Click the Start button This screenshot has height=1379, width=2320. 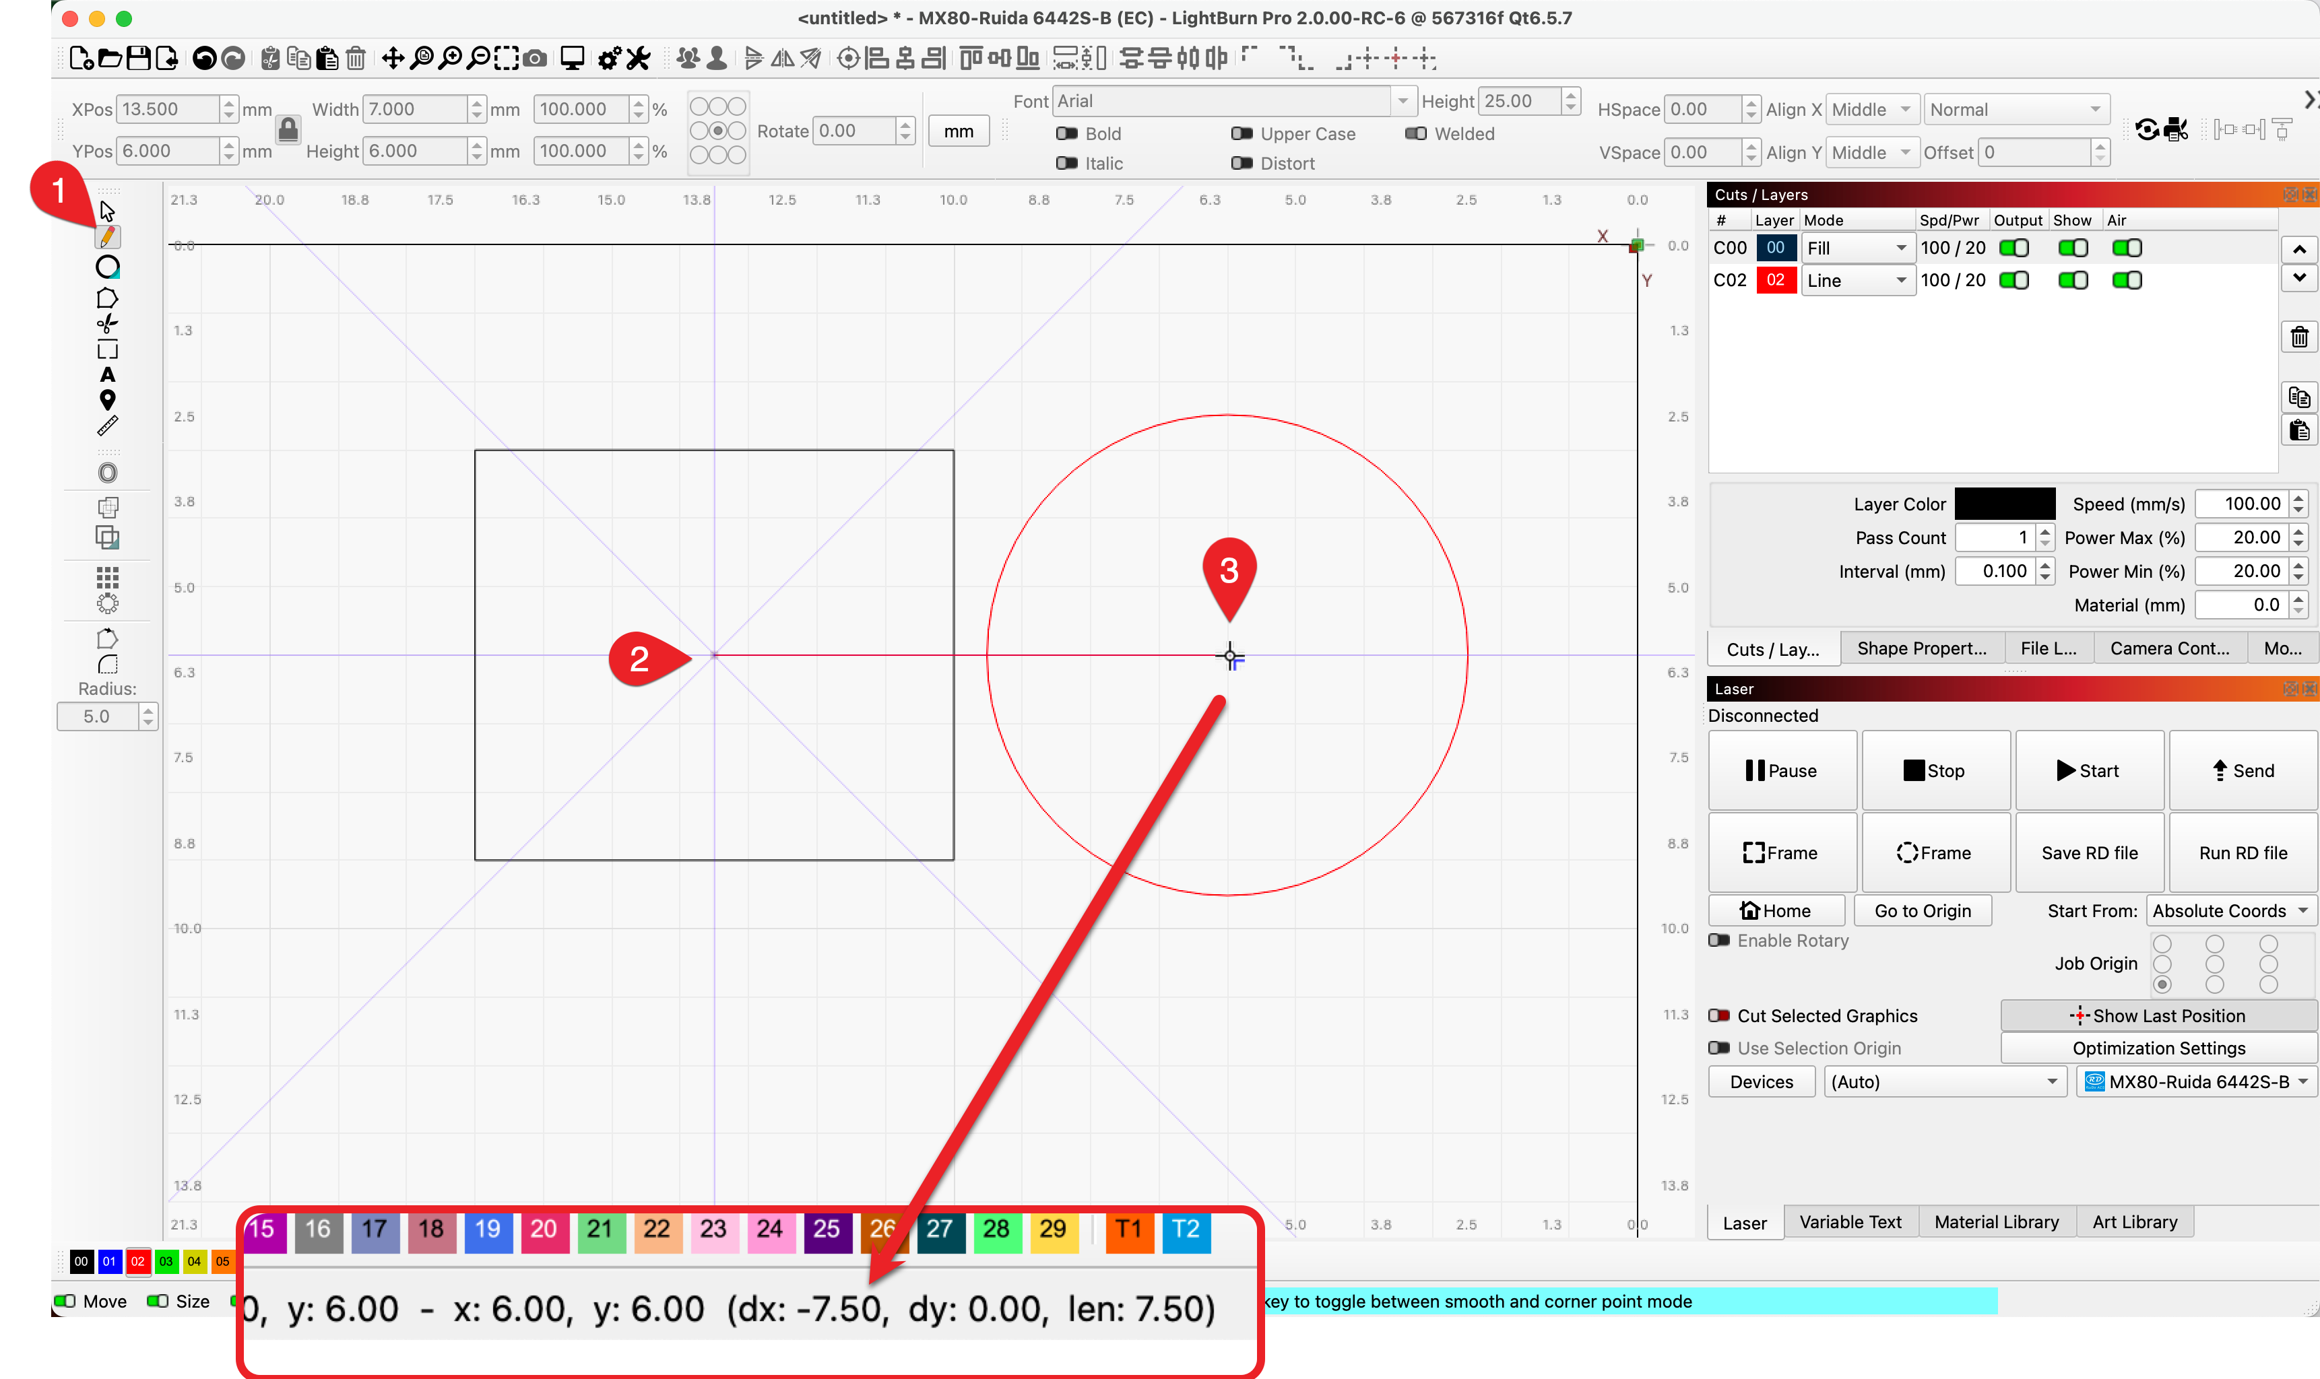tap(2088, 770)
